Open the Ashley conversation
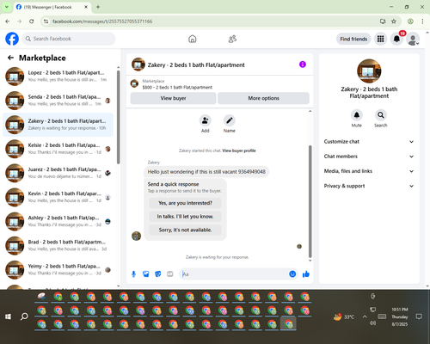Screen dimensions: 430x344 pyautogui.click(x=58, y=221)
